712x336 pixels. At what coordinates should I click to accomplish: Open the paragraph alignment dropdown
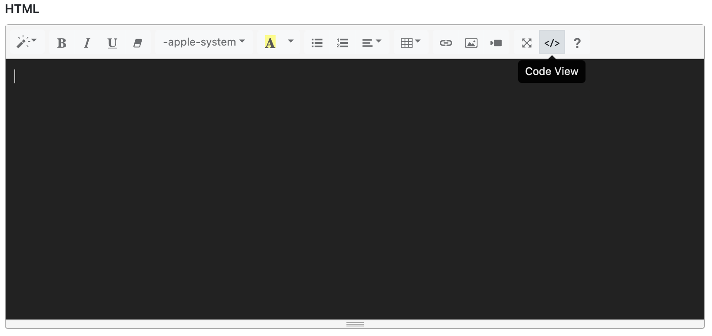(x=371, y=43)
